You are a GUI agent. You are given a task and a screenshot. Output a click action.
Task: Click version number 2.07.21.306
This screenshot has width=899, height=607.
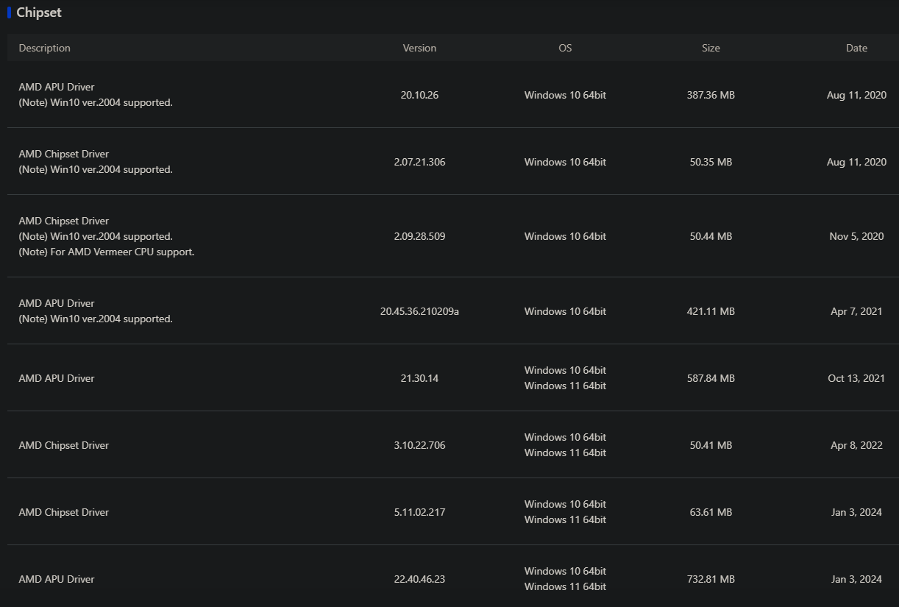(x=419, y=162)
